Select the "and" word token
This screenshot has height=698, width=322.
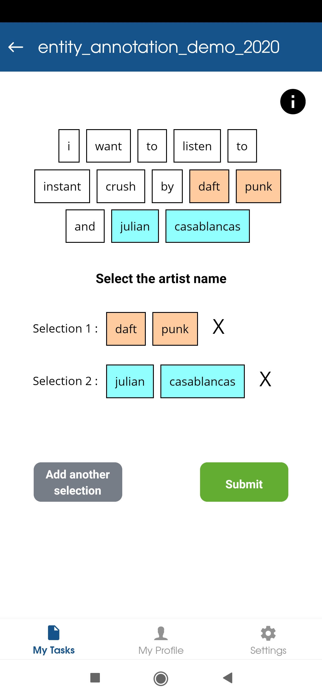(85, 226)
